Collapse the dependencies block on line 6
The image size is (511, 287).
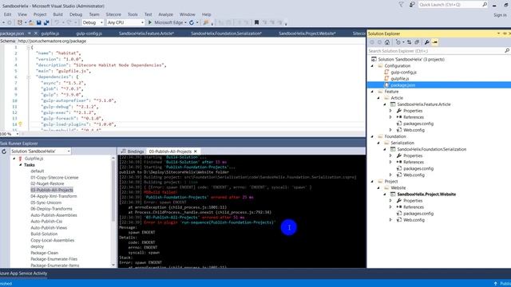tap(29, 77)
